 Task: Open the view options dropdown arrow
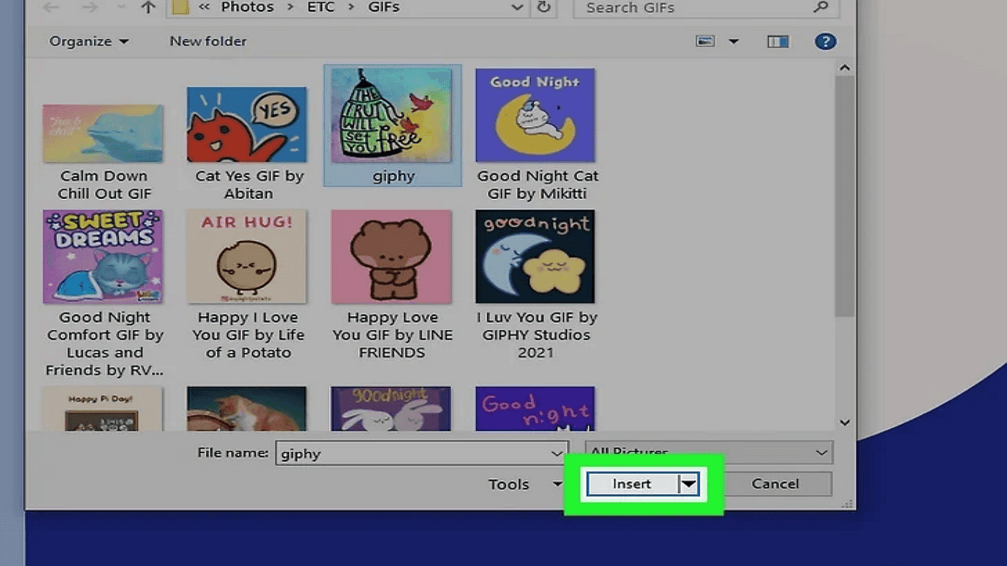click(734, 41)
